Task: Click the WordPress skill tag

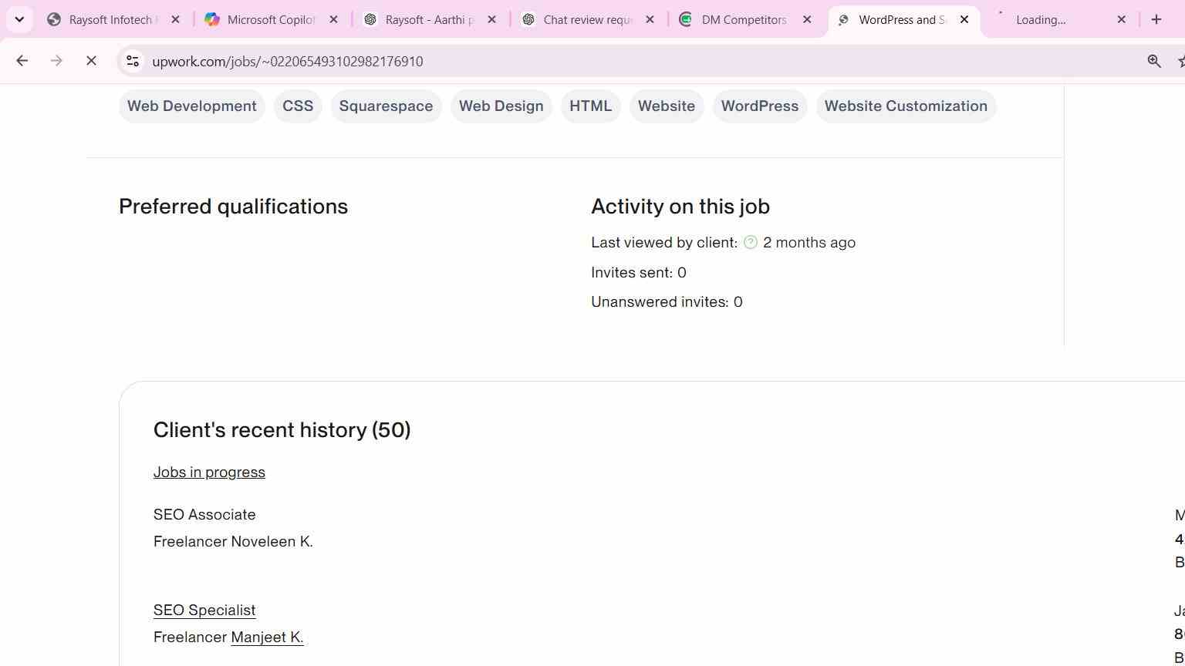Action: tap(760, 106)
